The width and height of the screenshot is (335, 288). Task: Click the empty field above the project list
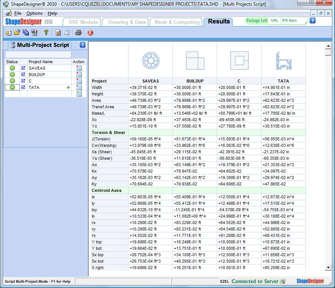[38, 54]
